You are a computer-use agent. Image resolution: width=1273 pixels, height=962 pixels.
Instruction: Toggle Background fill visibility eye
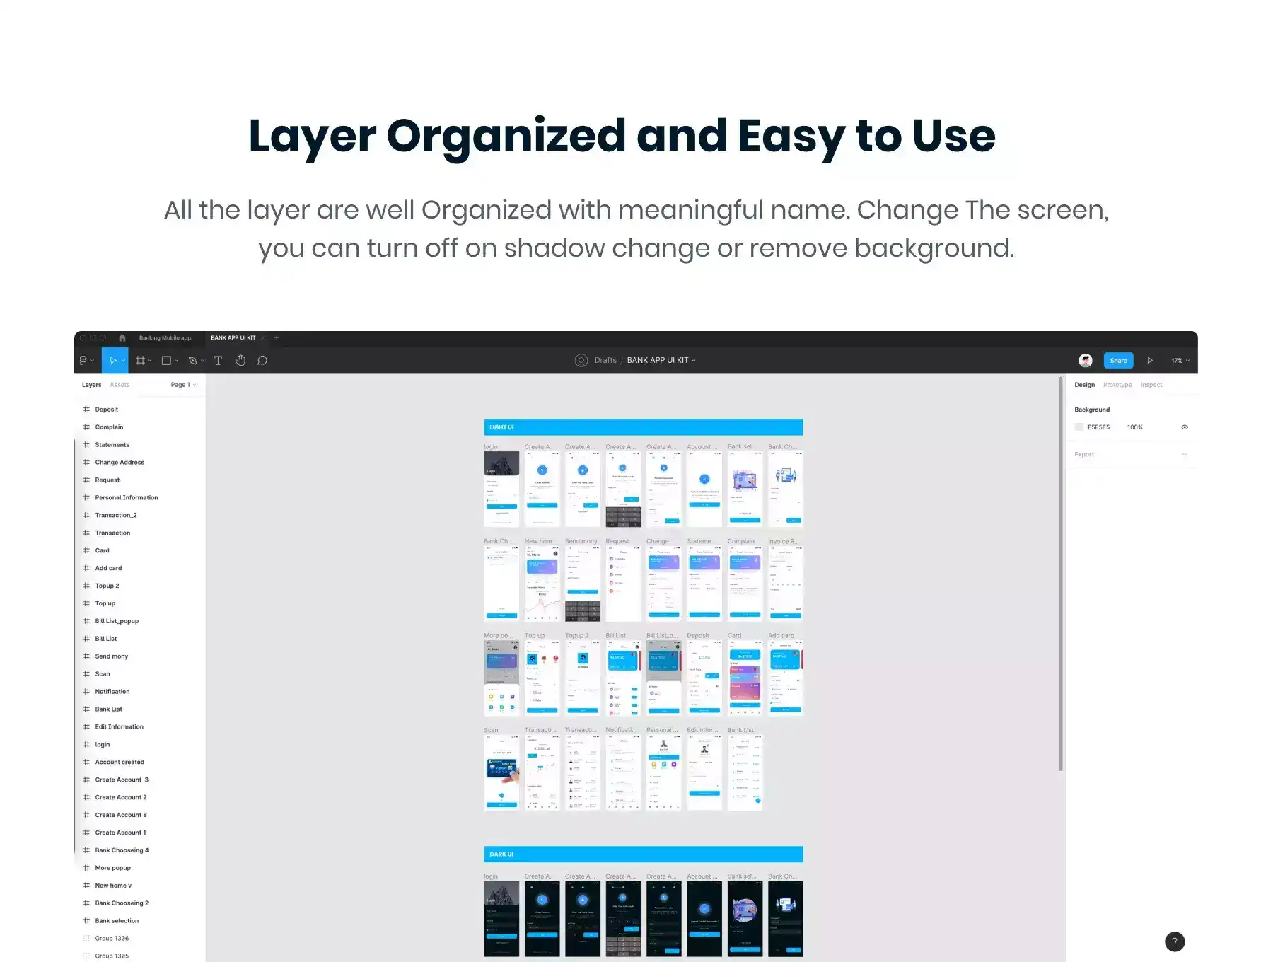(1185, 427)
